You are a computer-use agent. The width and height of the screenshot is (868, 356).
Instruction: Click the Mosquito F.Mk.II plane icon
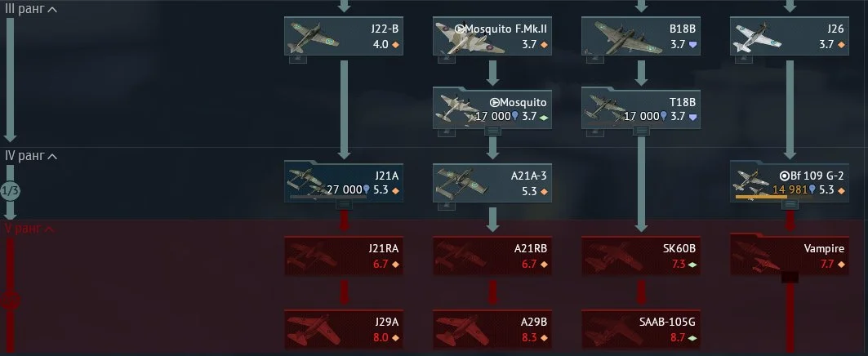(468, 38)
